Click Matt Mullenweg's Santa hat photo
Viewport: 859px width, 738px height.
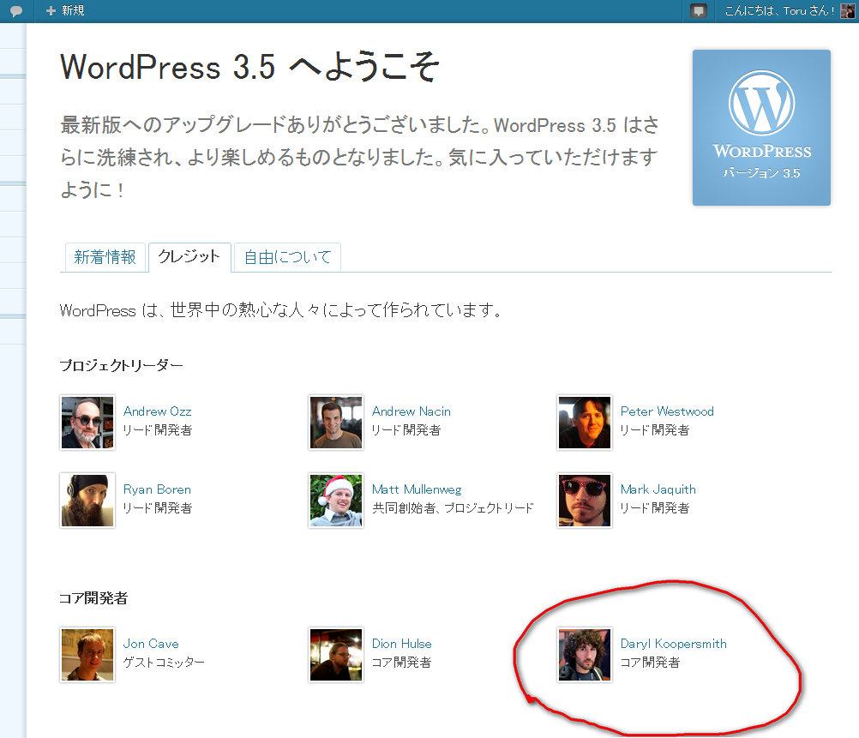coord(336,501)
